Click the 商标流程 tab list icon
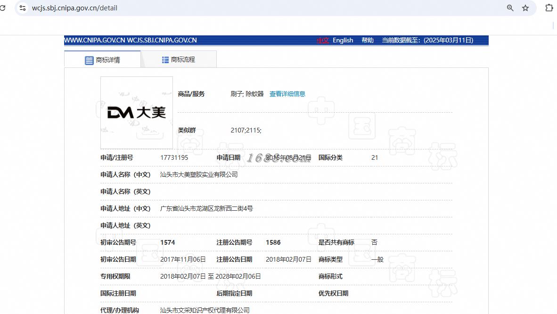The image size is (557, 314). 165,60
